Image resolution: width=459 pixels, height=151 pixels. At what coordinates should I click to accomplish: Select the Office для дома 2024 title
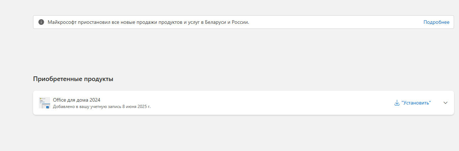click(76, 100)
